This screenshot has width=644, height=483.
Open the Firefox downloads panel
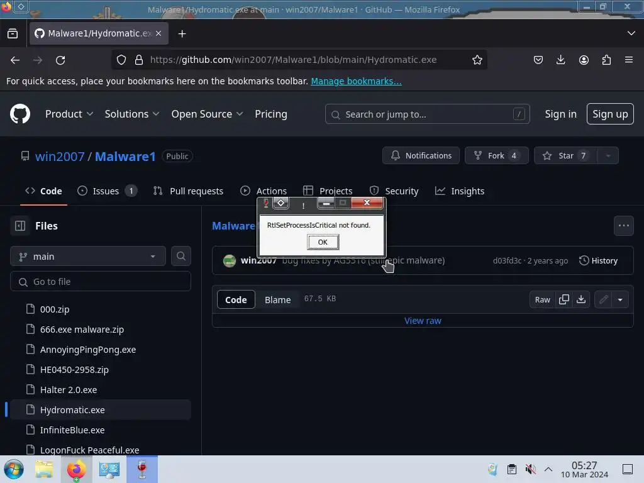pyautogui.click(x=560, y=60)
